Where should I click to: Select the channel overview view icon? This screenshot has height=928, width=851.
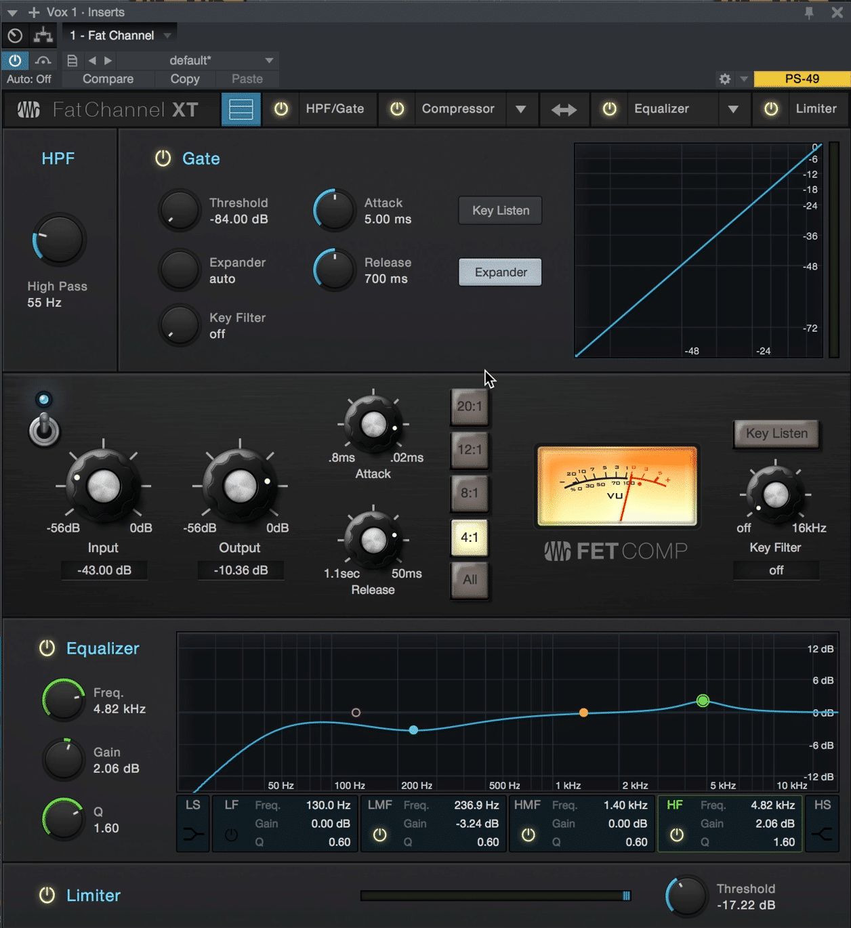pyautogui.click(x=241, y=109)
